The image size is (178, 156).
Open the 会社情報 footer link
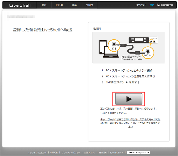click(103, 153)
